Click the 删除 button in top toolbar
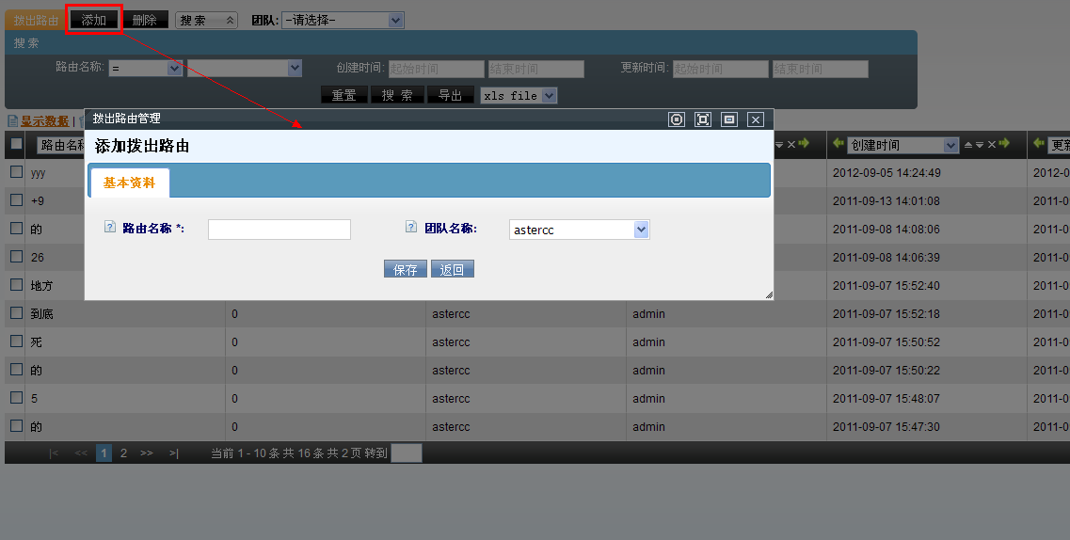The width and height of the screenshot is (1070, 540). coord(145,20)
